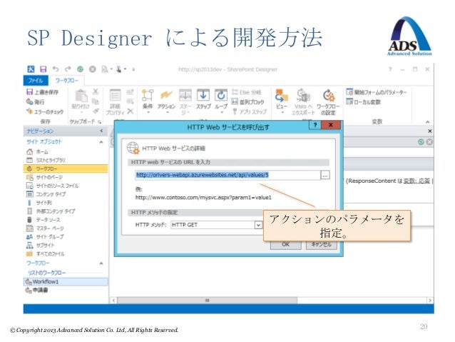The height and width of the screenshot is (342, 455).
Task: Close the HTTP Web サービス dialog
Action: [330, 125]
